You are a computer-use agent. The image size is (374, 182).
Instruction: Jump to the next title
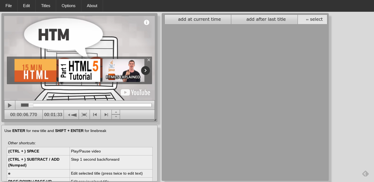106,115
